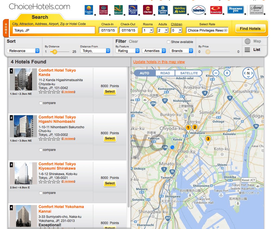273x229 pixels.
Task: Click the Ascend Hotel Collection logo
Action: (256, 10)
